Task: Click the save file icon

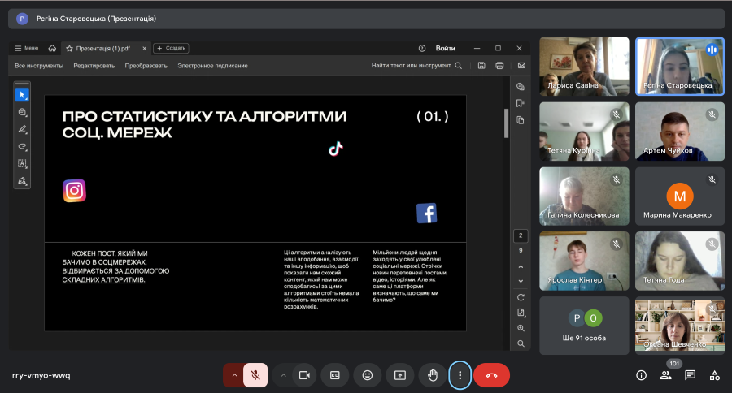Action: pos(481,66)
